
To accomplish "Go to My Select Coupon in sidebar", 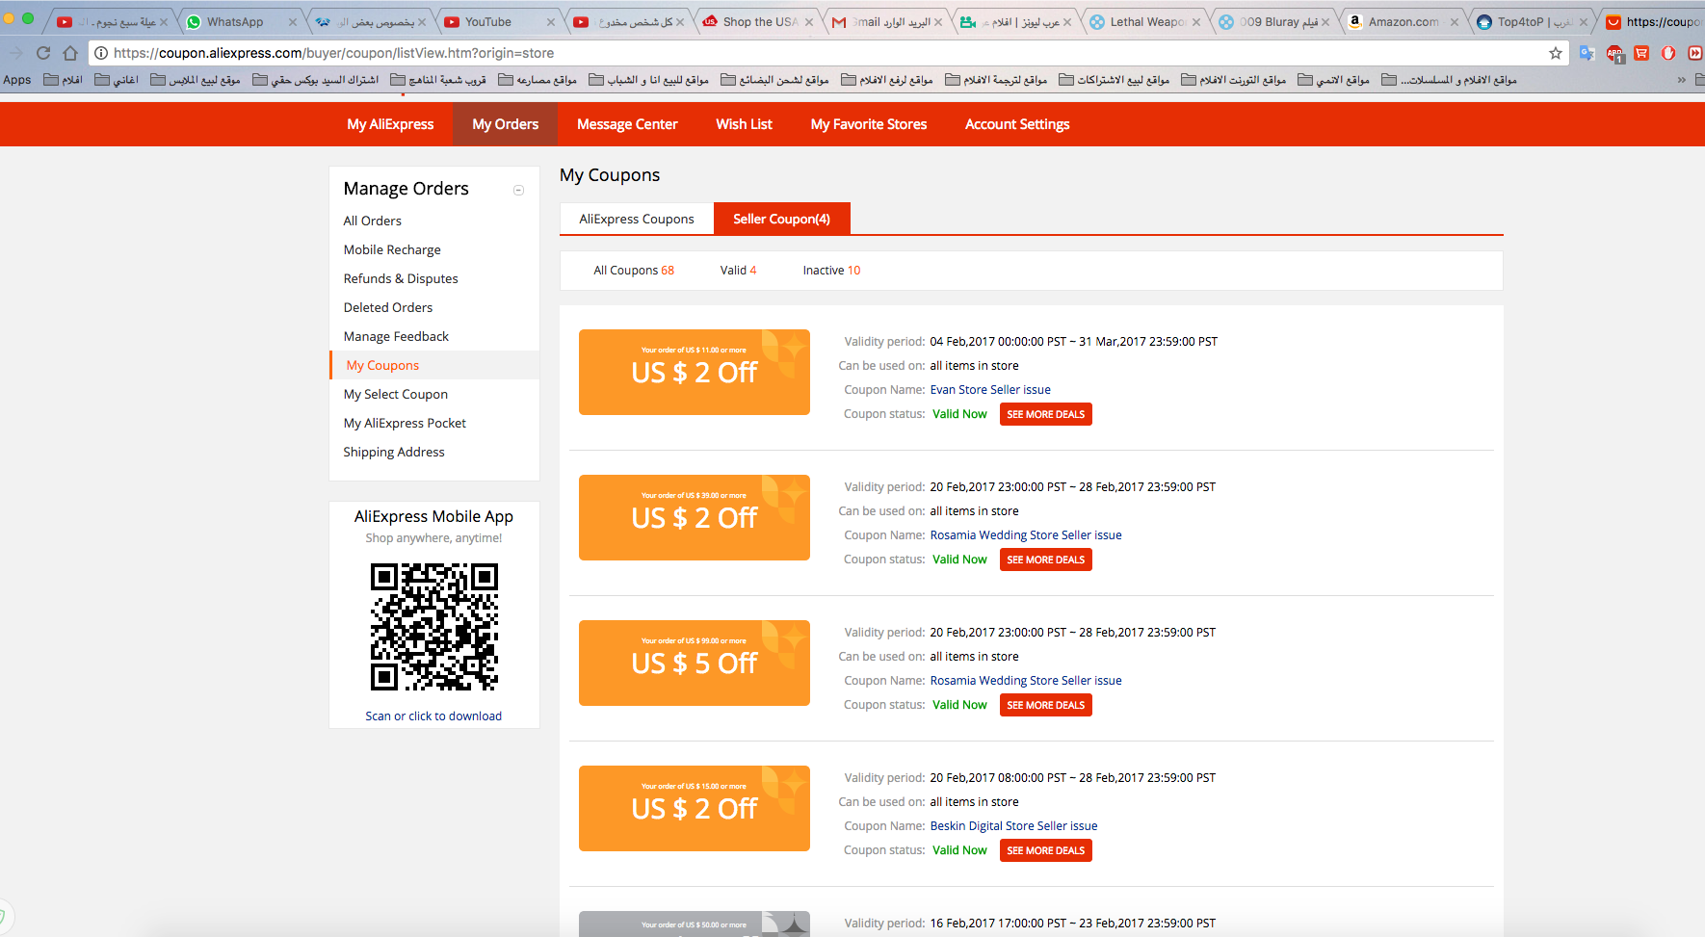I will [395, 394].
